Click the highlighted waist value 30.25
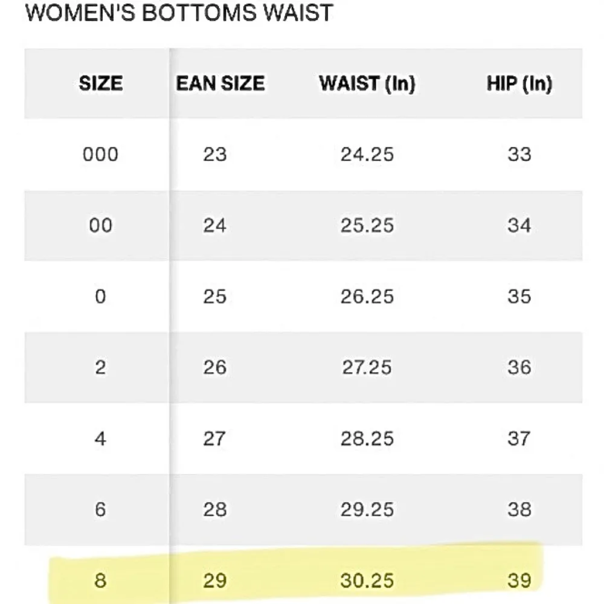This screenshot has width=604, height=604. pyautogui.click(x=367, y=580)
